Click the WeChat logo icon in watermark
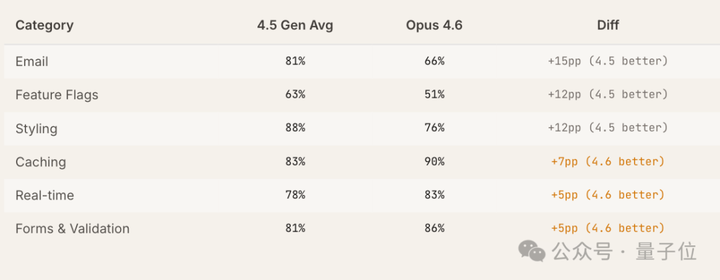The height and width of the screenshot is (280, 720). pos(532,251)
